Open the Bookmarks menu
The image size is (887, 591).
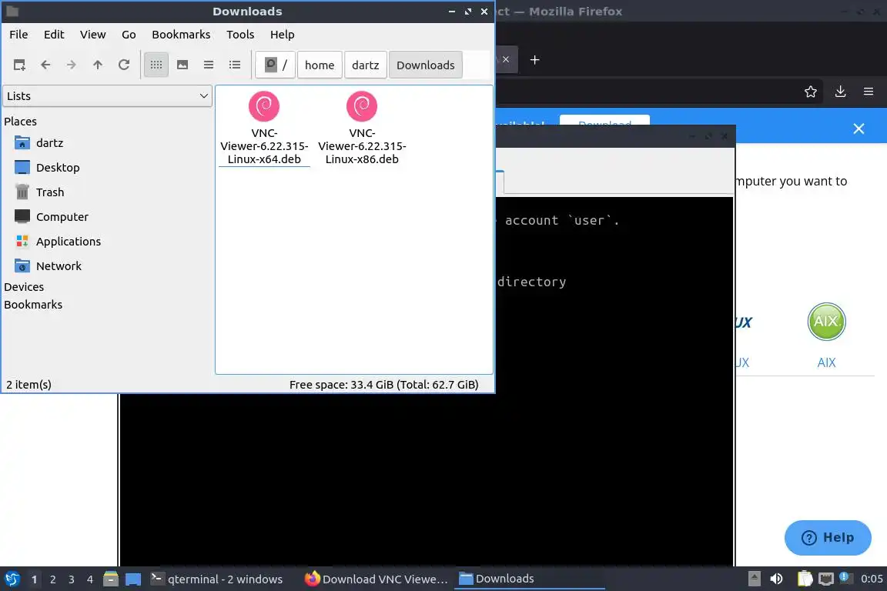tap(181, 35)
